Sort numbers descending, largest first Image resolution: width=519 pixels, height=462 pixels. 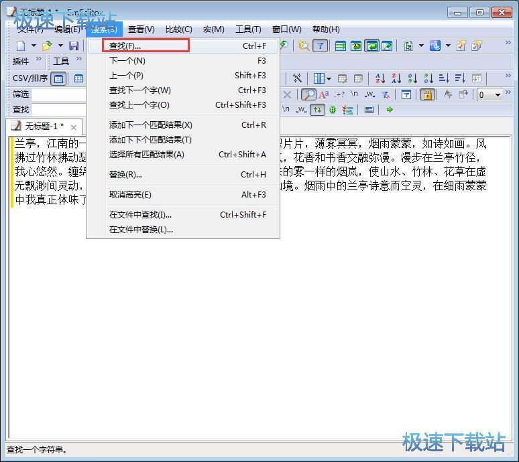(428, 78)
